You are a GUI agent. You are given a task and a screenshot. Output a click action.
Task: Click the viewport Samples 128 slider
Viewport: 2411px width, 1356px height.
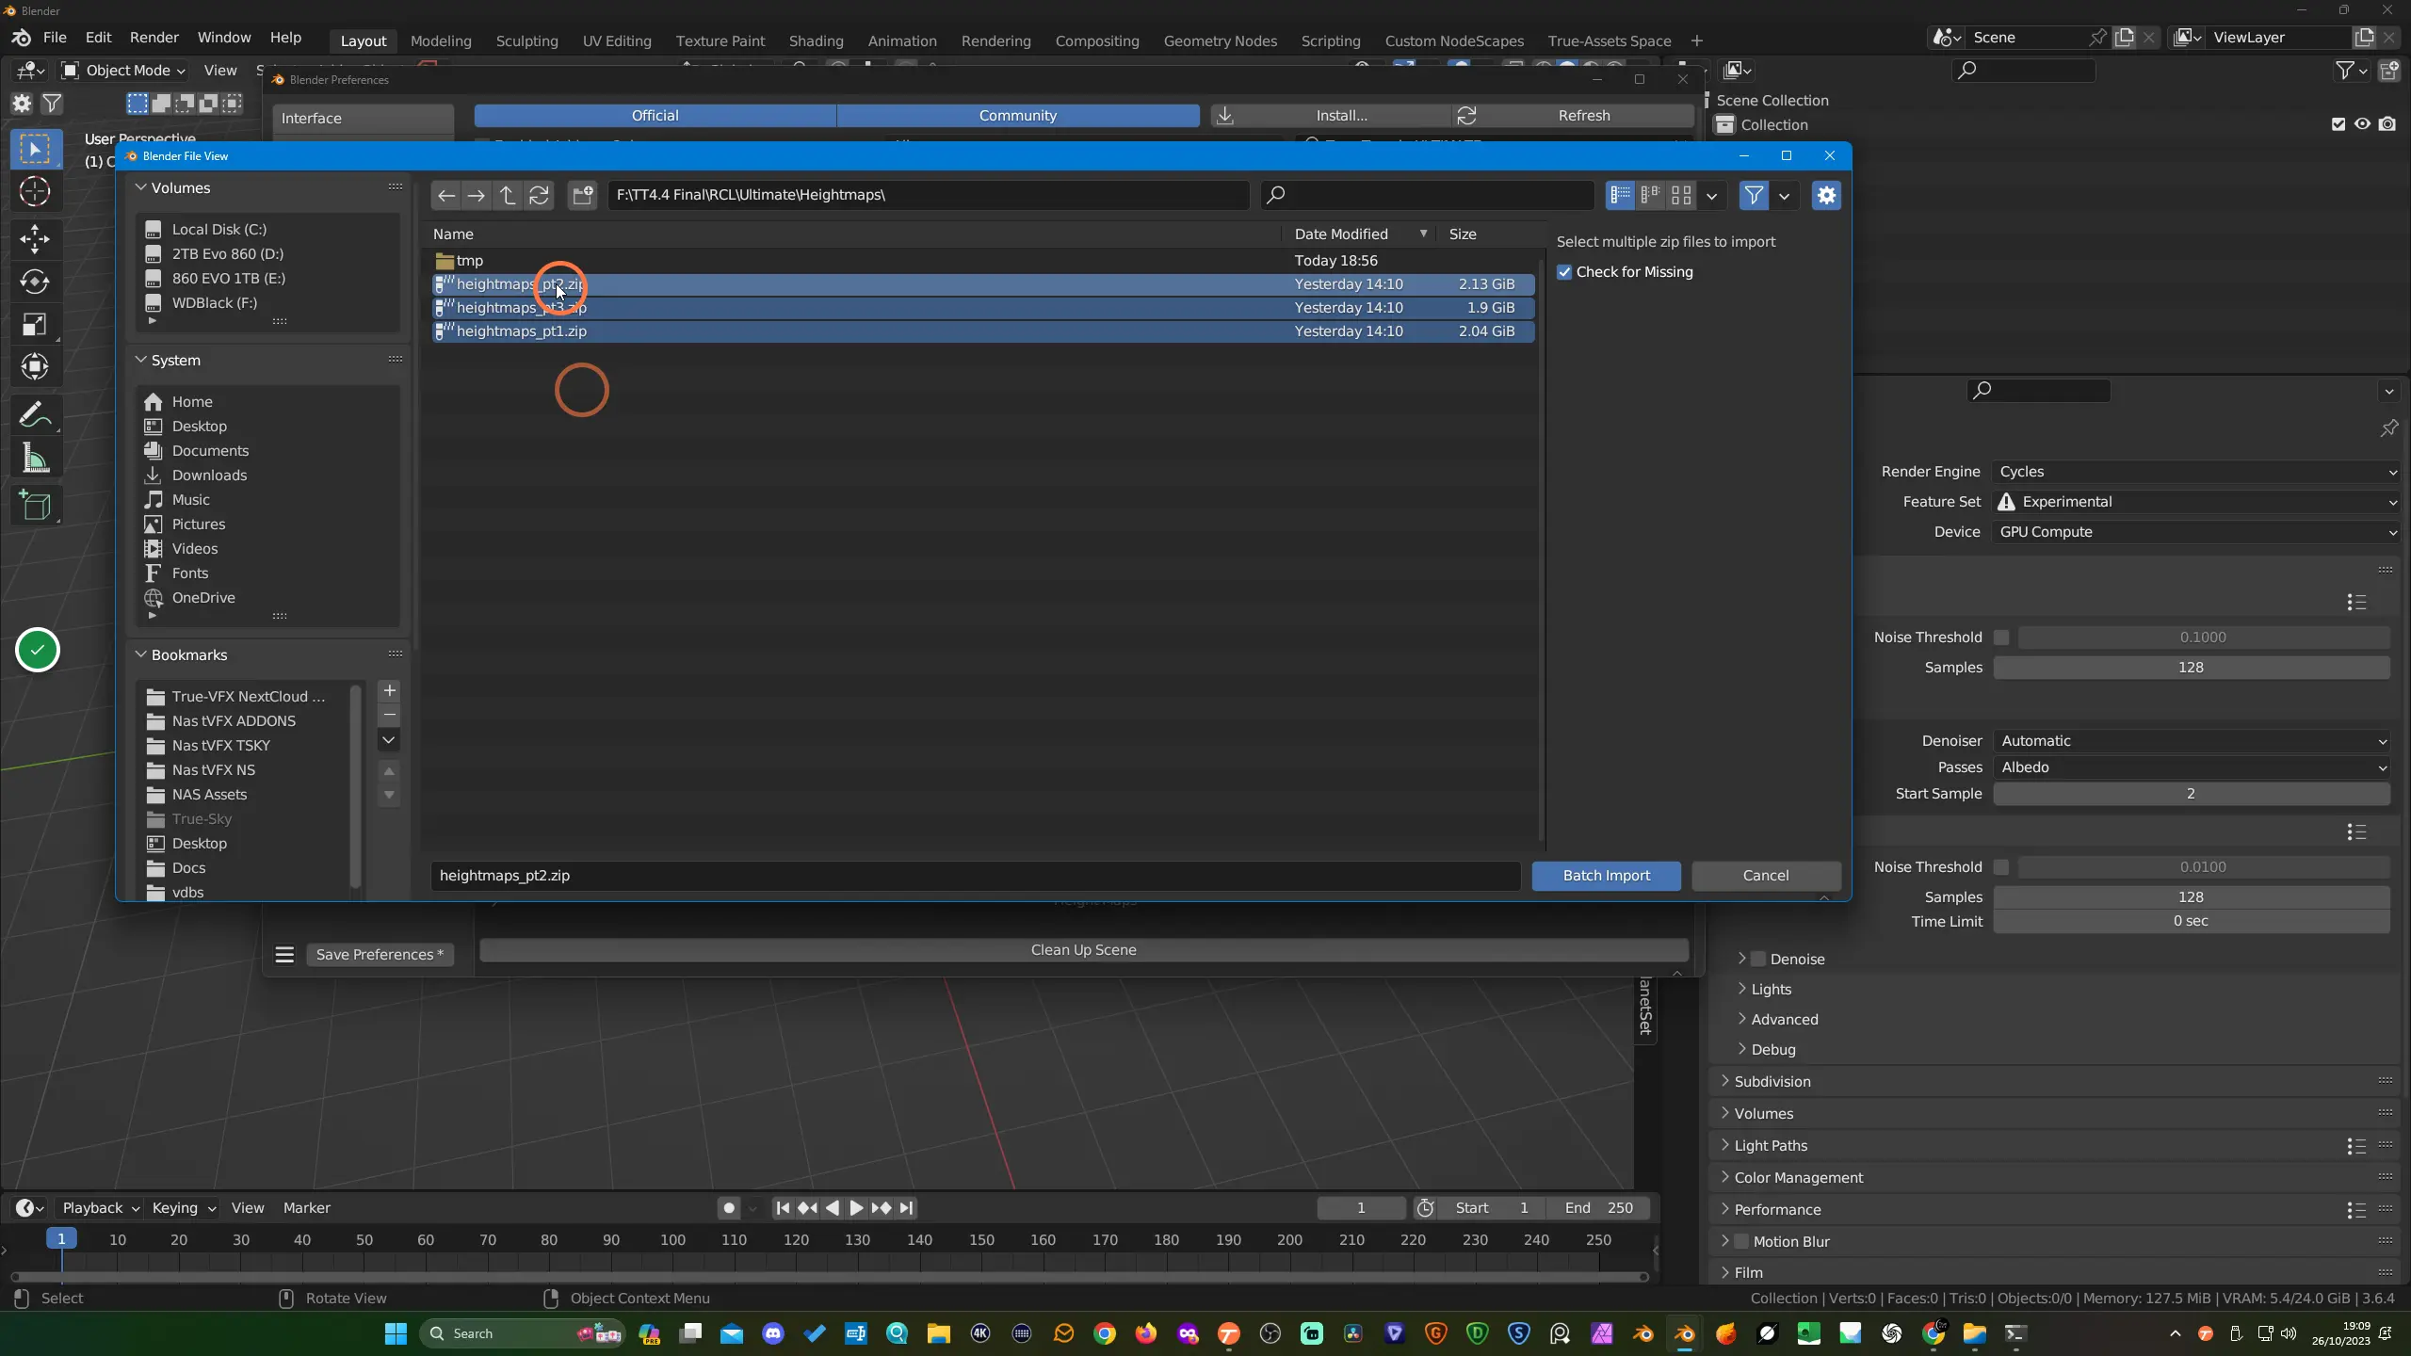click(2191, 668)
